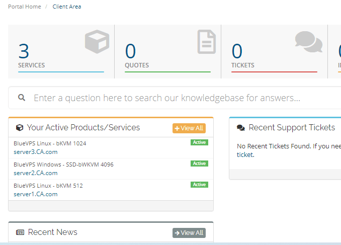Click the Services cube icon
This screenshot has width=341, height=245.
point(97,42)
